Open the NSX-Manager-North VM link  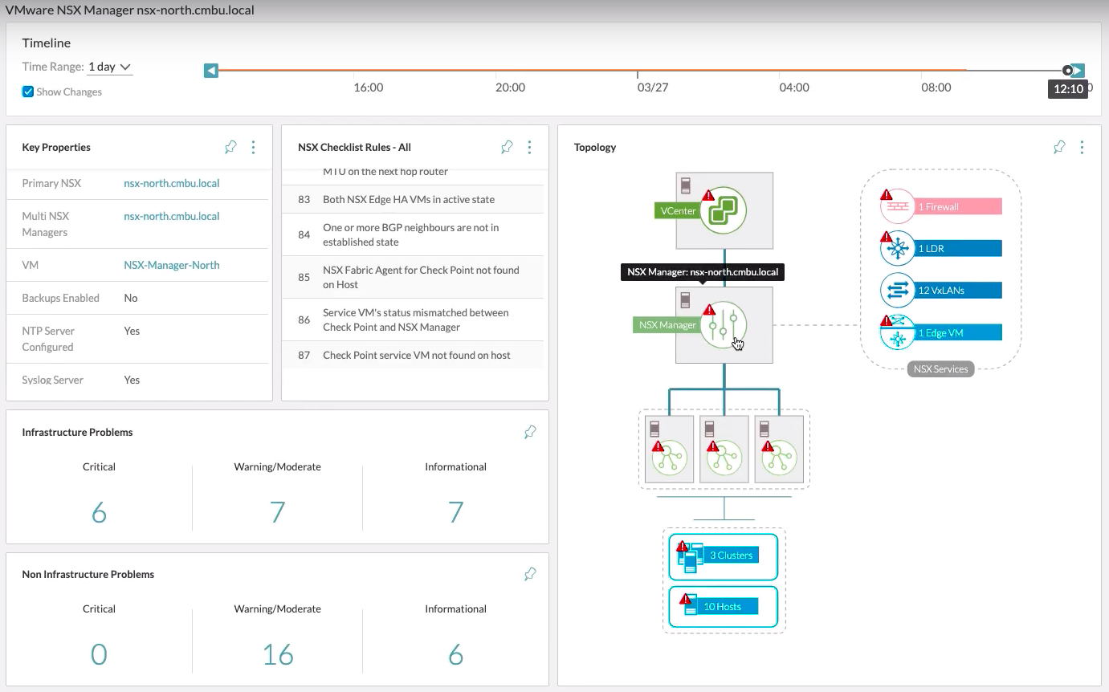[172, 265]
